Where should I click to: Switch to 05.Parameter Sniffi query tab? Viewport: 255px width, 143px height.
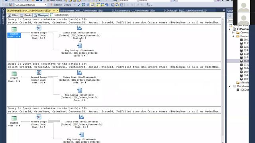point(81,11)
